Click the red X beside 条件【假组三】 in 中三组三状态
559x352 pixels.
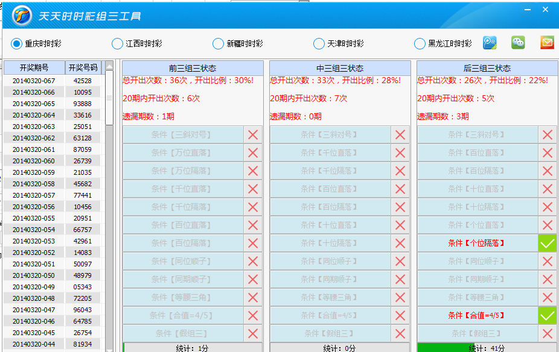[400, 333]
